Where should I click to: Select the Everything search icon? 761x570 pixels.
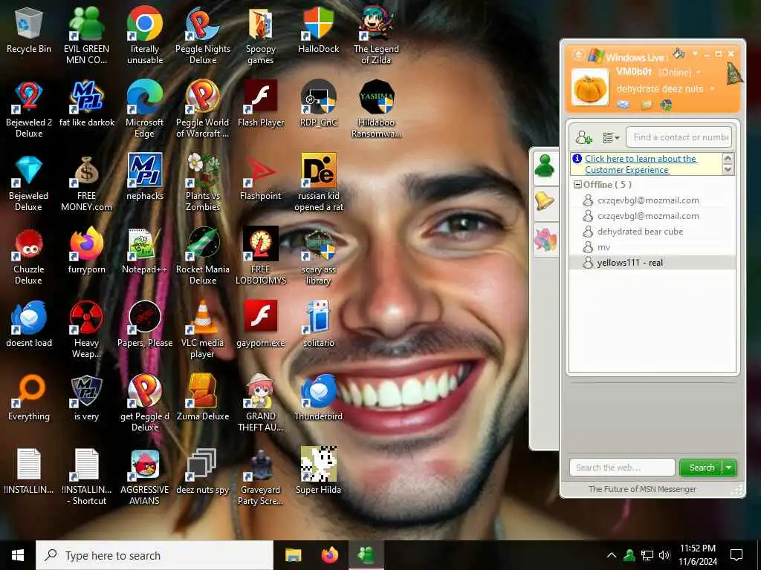point(29,398)
